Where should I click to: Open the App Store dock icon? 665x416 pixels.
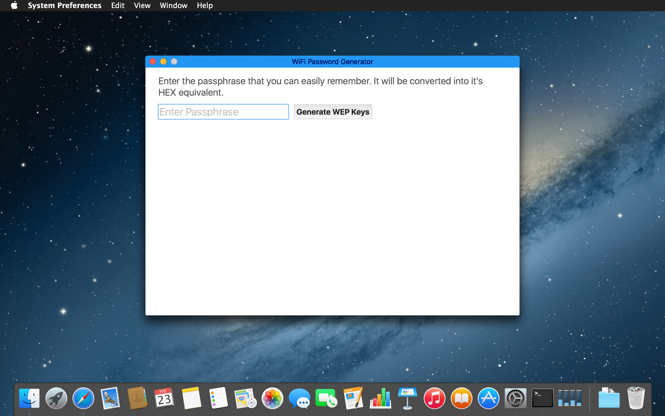[488, 398]
